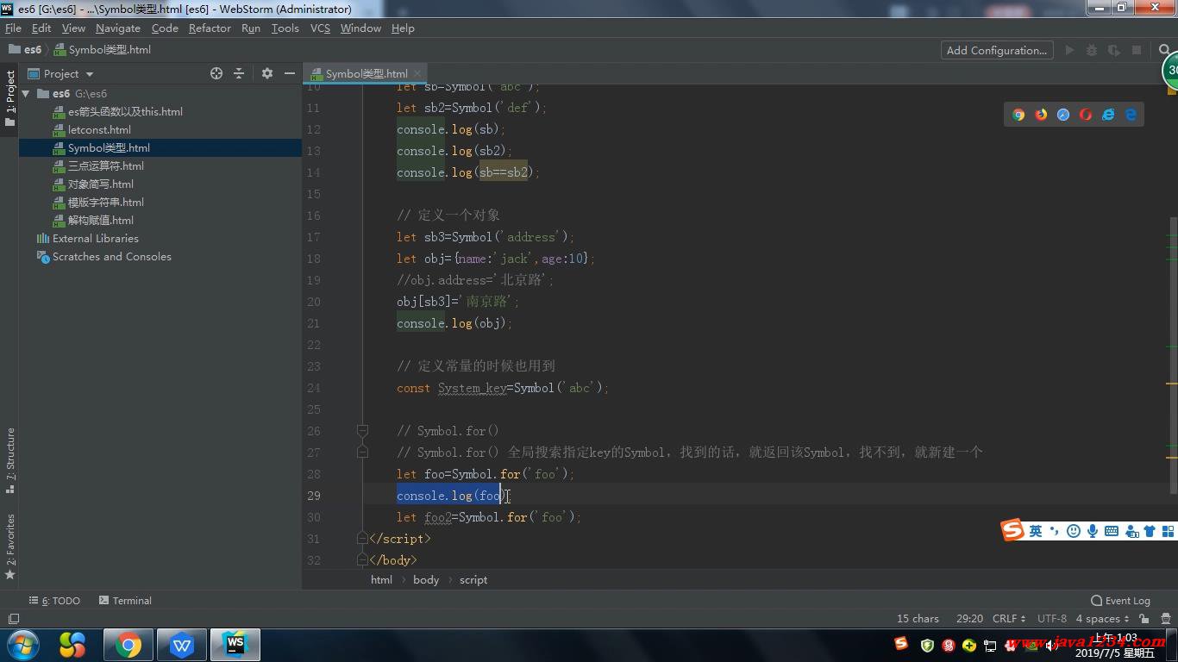This screenshot has height=662, width=1178.
Task: Open the 4 spaces indent dropdown
Action: (x=1102, y=619)
